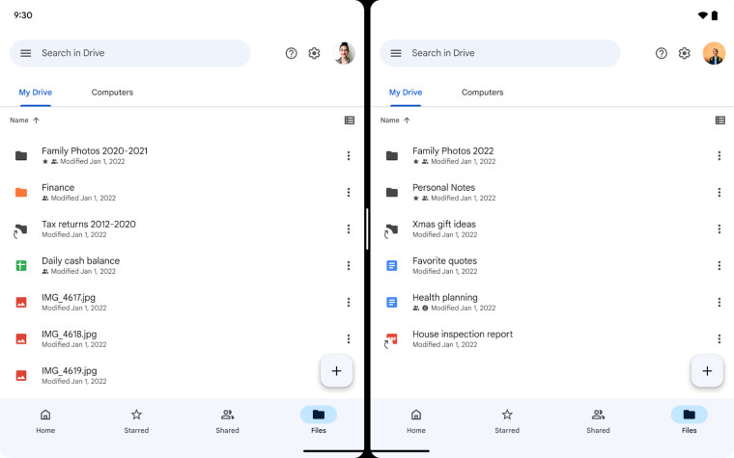This screenshot has width=734, height=458.
Task: Select Computers tab in right pane
Action: (483, 93)
